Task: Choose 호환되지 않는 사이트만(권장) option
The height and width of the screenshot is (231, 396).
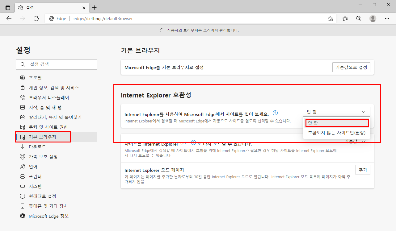Action: [x=337, y=133]
